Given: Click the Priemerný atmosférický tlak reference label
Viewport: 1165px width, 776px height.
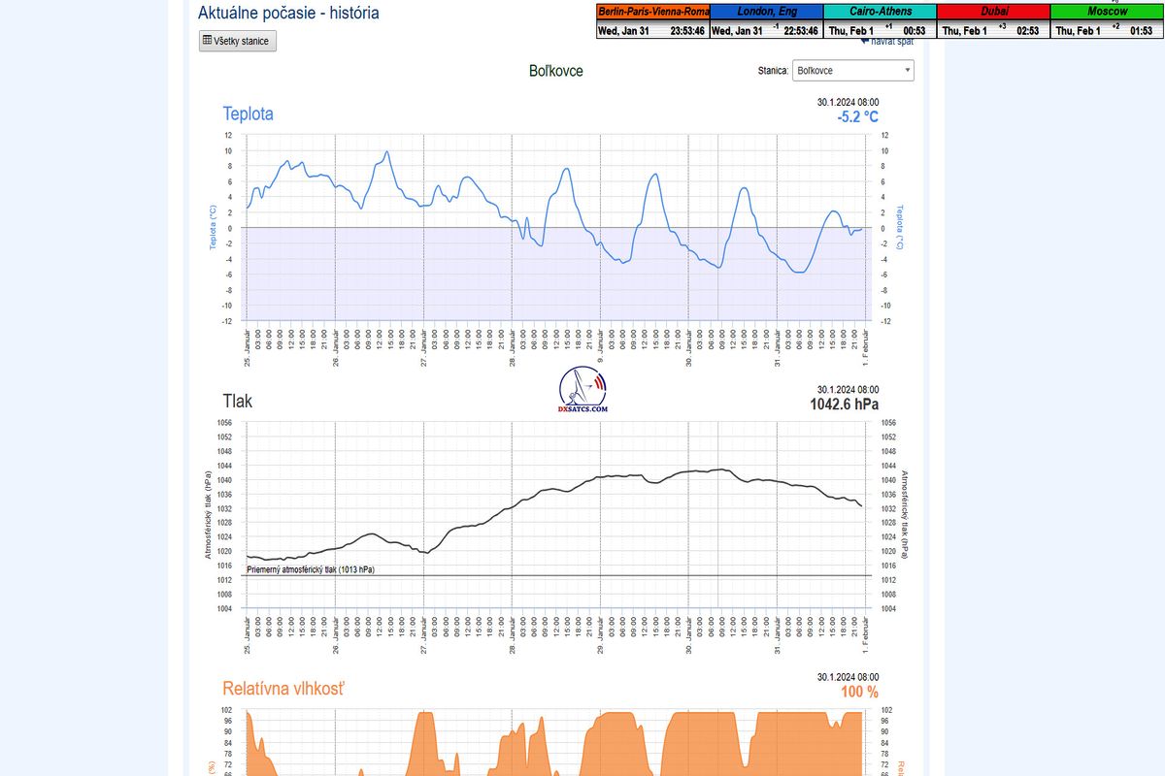Looking at the screenshot, I should tap(311, 570).
